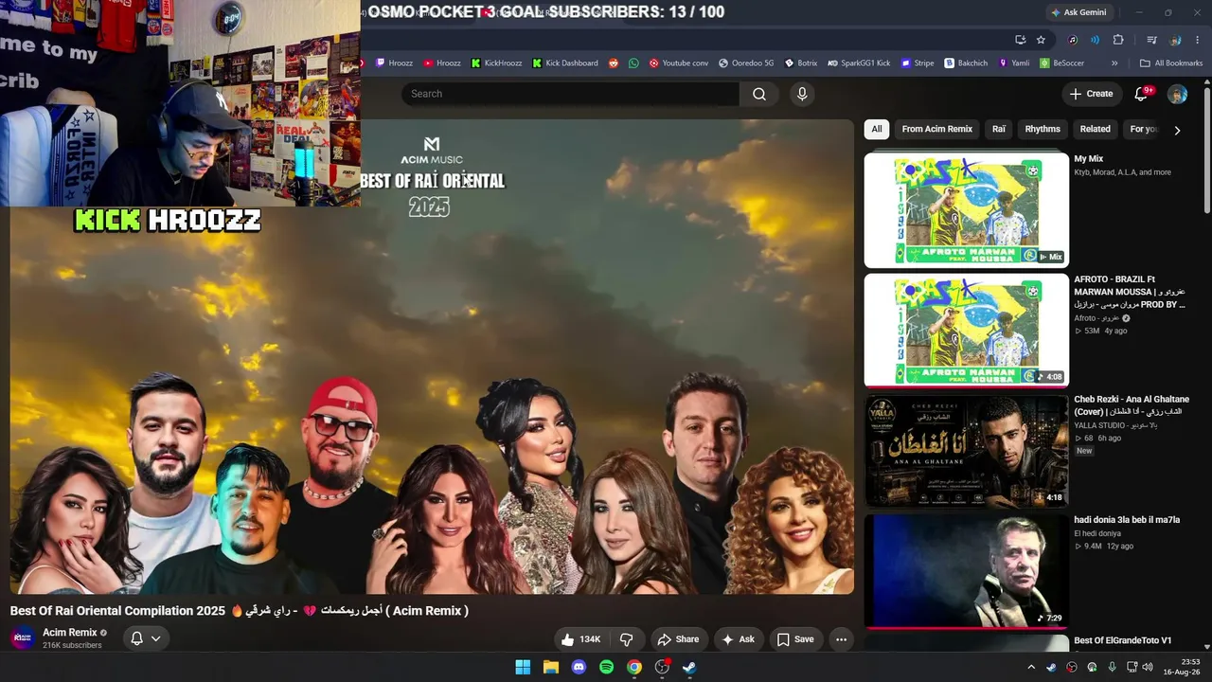Viewport: 1212px width, 682px height.
Task: Click the install app icon in address bar
Action: coord(1020,40)
